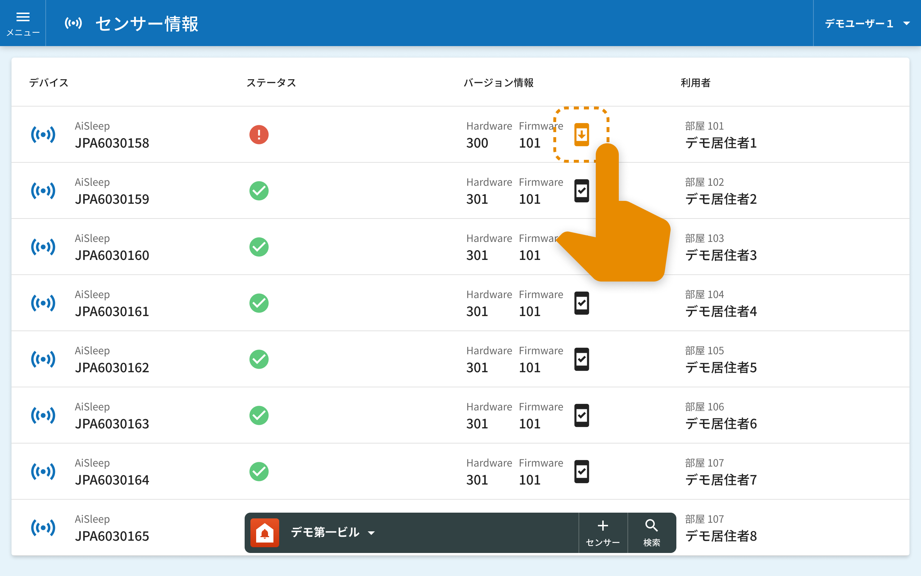Screen dimensions: 921x576
Task: Click the red alarm house icon in the bottom bar
Action: [x=265, y=532]
